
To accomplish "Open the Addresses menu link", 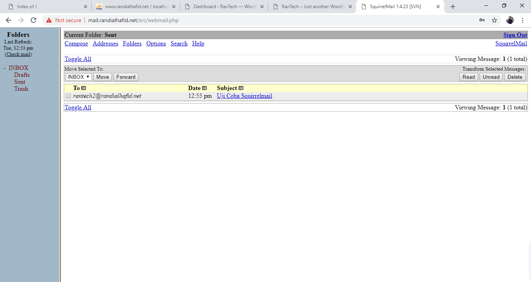I will pos(105,43).
